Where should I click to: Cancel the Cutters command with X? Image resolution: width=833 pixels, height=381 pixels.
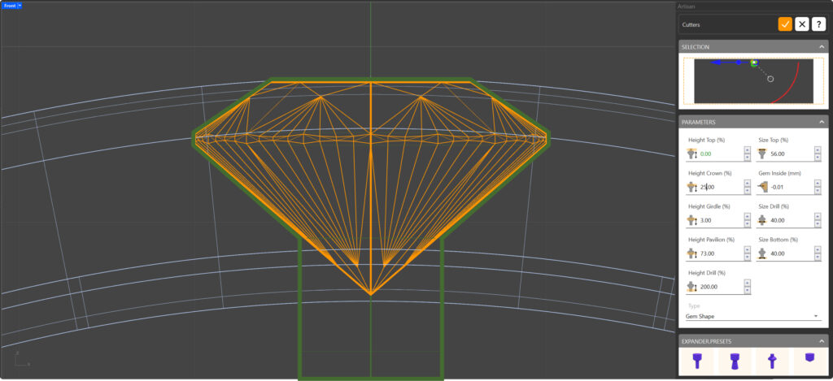[802, 24]
